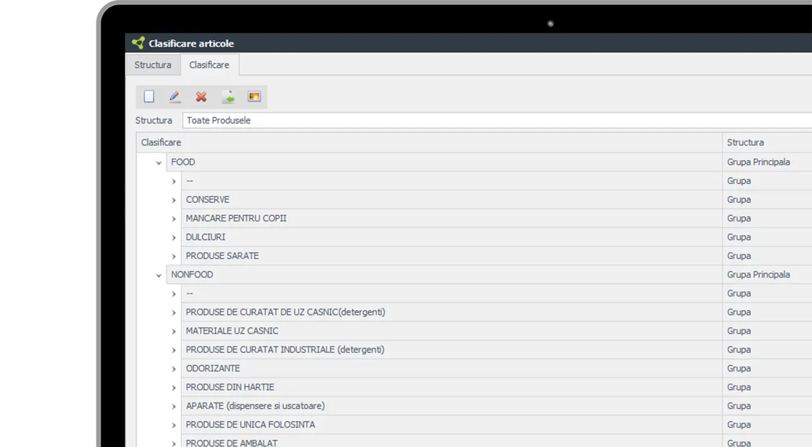Image resolution: width=812 pixels, height=447 pixels.
Task: Expand the PRODUSE DIN HARTIE row
Action: (174, 388)
